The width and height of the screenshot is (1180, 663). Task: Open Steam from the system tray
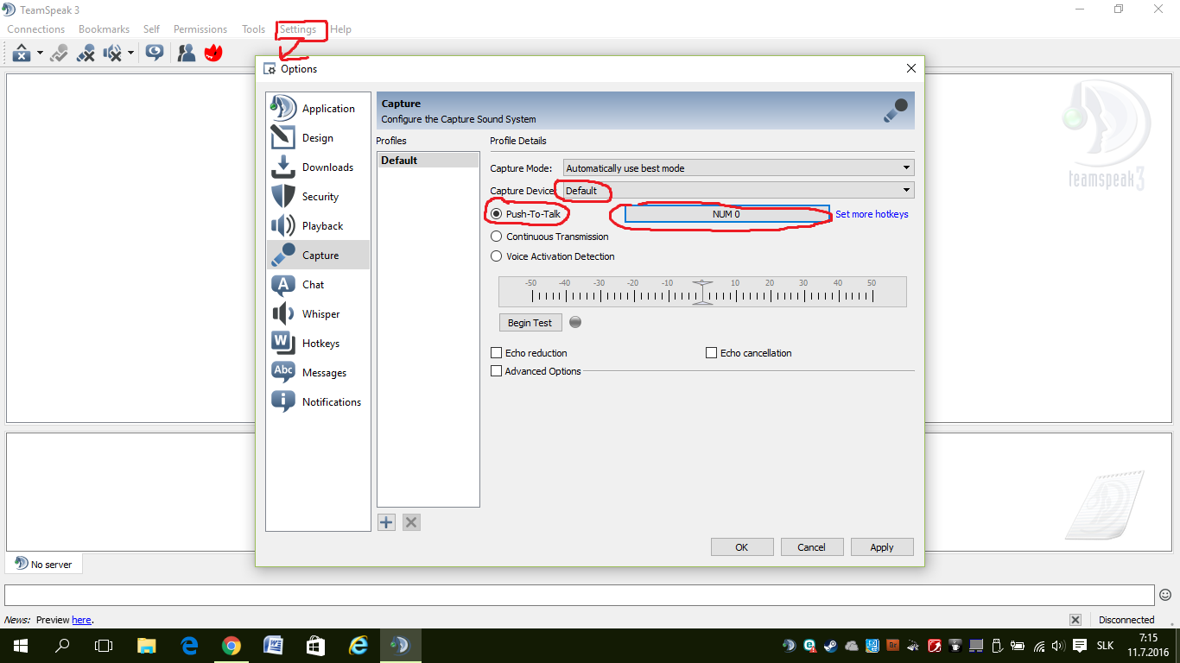pos(830,645)
